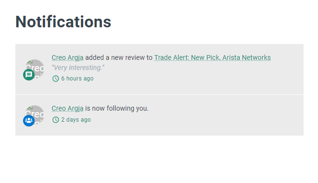Open Creo Argja's avatar in the review notification
The image size is (318, 183).
35,69
